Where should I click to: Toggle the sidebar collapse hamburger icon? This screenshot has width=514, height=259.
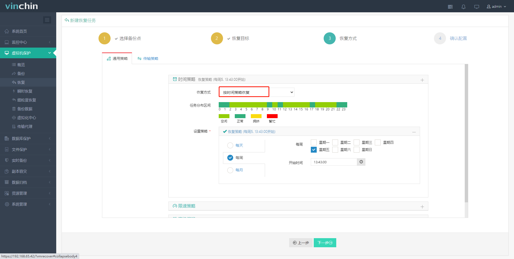[47, 20]
